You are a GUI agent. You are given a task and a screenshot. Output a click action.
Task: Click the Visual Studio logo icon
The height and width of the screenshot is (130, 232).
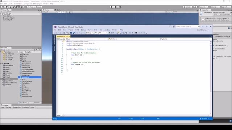[55, 27]
